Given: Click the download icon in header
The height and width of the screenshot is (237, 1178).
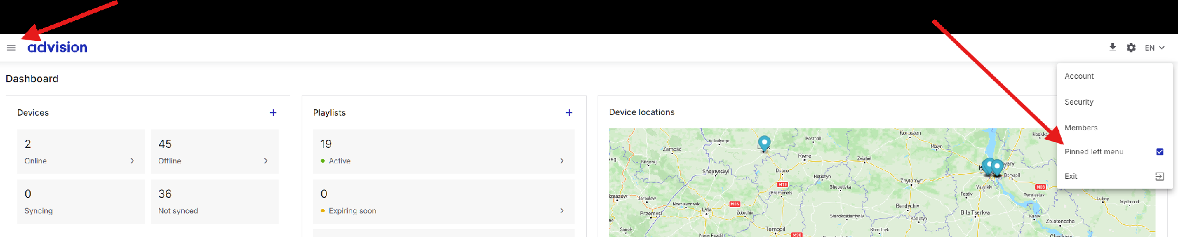Looking at the screenshot, I should coord(1112,48).
